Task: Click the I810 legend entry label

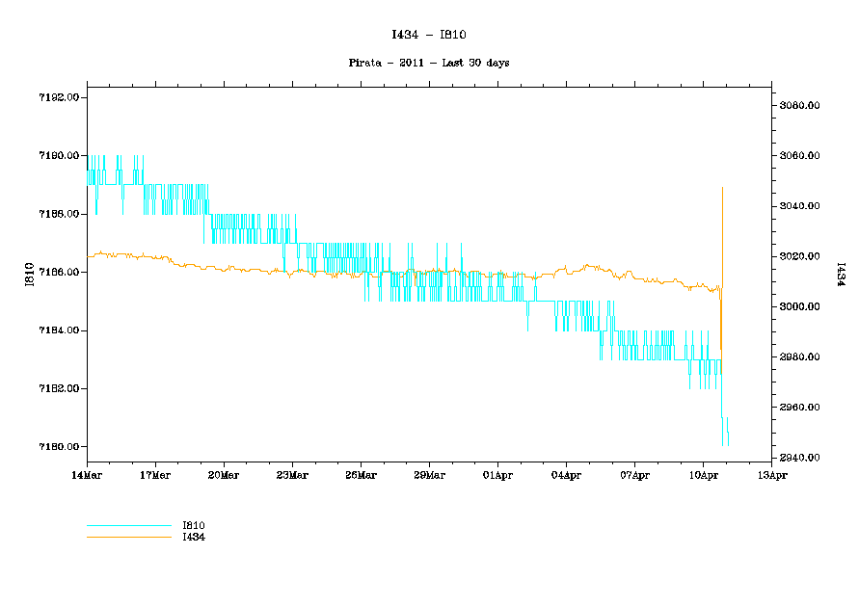Action: point(194,525)
